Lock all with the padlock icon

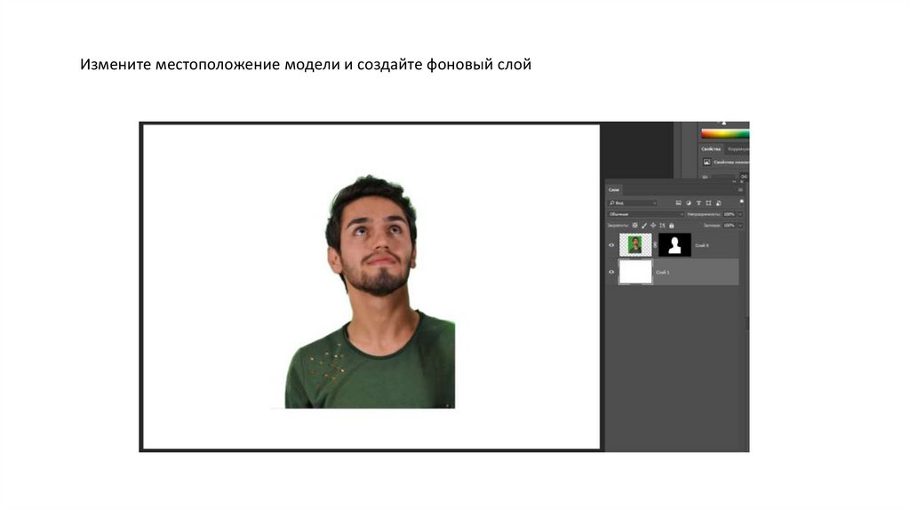(672, 225)
